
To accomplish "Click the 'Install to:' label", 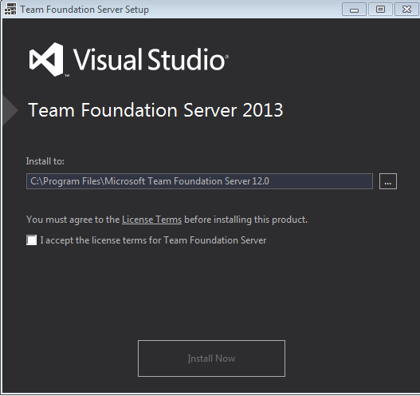I will pos(45,161).
